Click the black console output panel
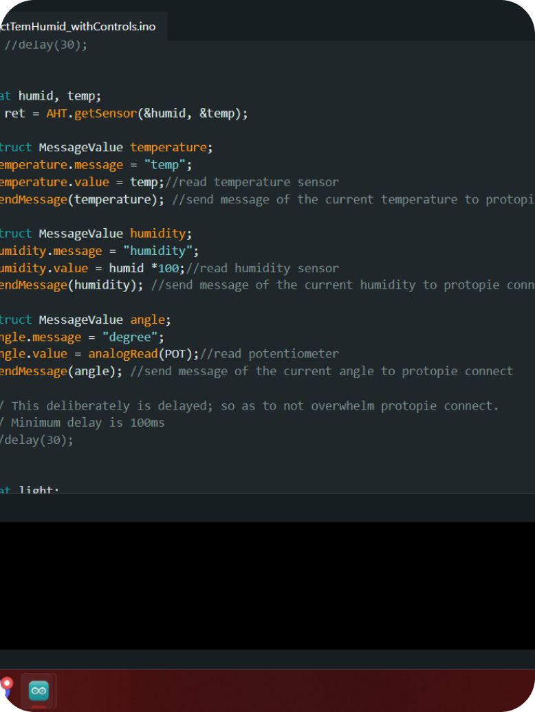The image size is (535, 712). (267, 584)
